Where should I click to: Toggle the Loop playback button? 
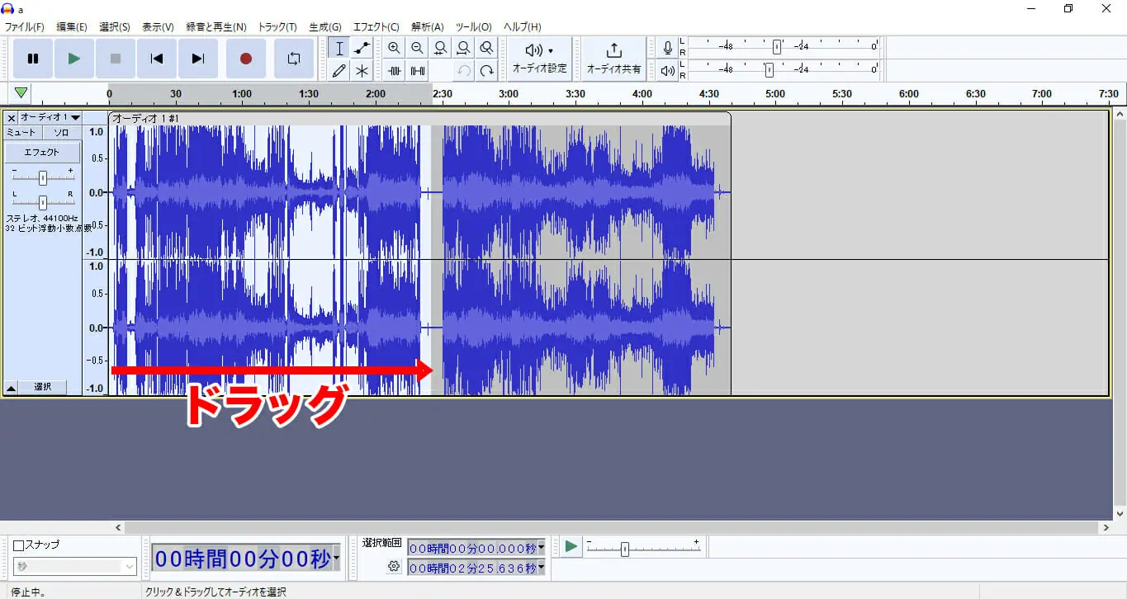click(x=294, y=59)
